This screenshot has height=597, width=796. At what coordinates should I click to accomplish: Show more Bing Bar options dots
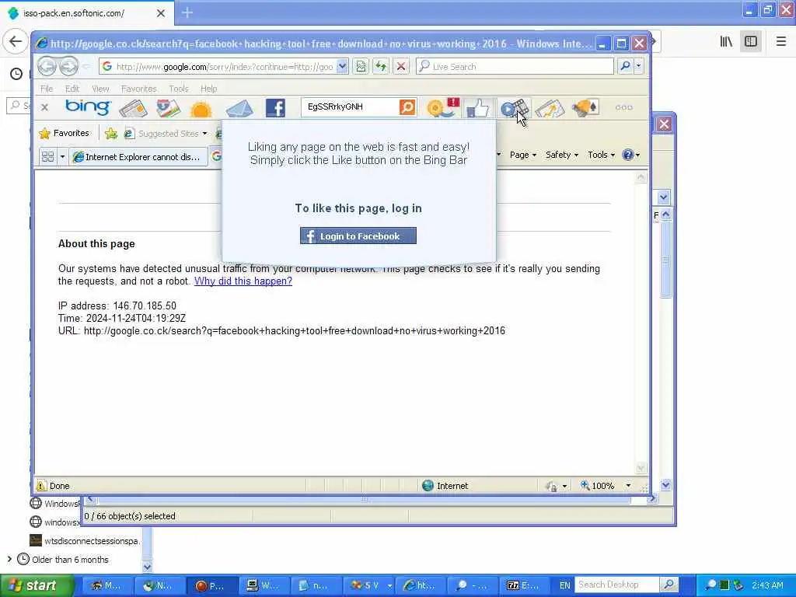623,107
